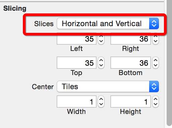Viewport: 172px width, 128px height.
Task: Open the Center dropdown set to Tiles
Action: [108, 86]
